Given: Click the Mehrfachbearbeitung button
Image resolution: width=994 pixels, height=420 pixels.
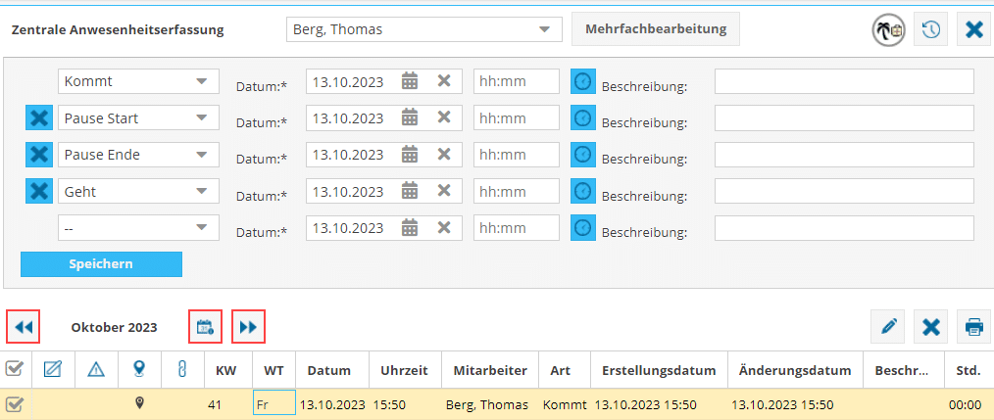Looking at the screenshot, I should coord(655,28).
